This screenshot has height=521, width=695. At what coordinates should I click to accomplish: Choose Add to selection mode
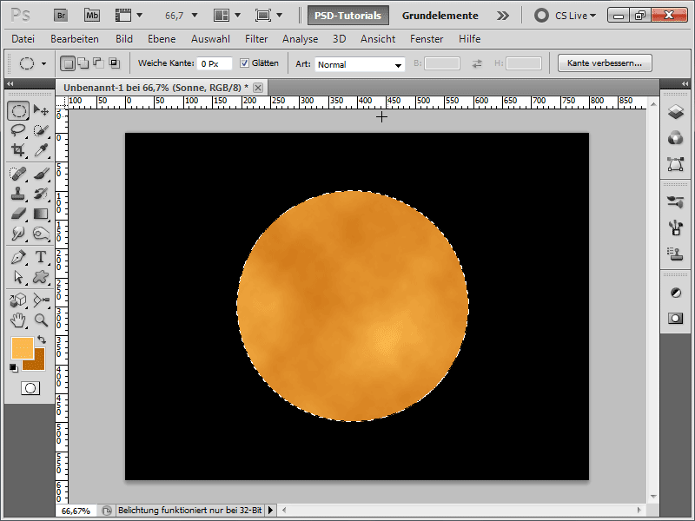83,63
